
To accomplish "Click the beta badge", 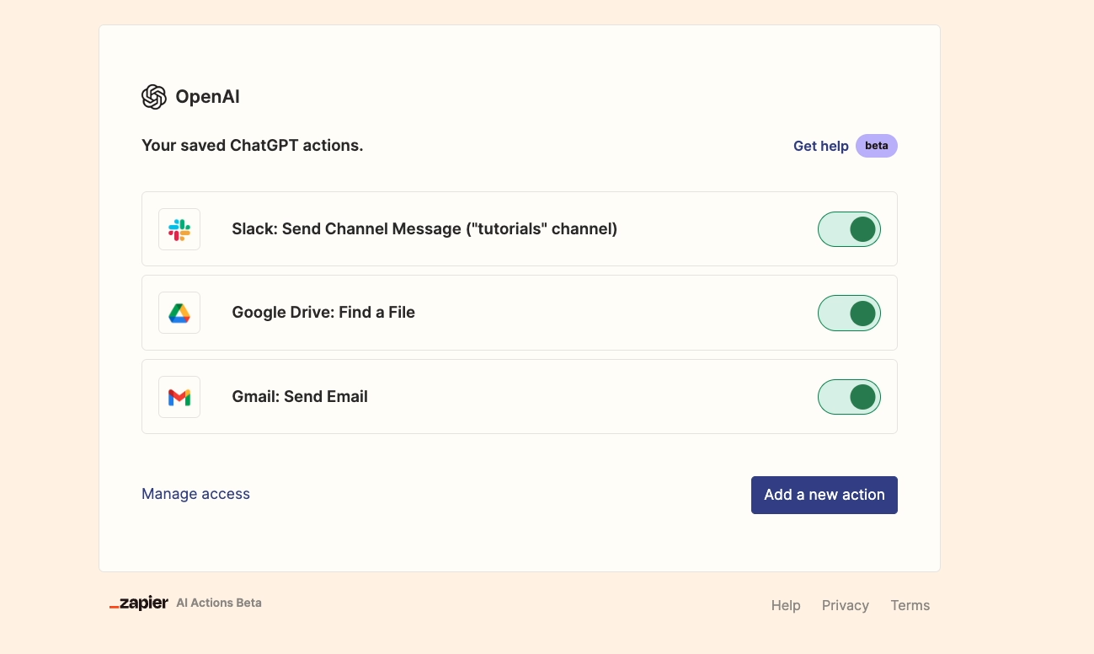I will [x=877, y=146].
